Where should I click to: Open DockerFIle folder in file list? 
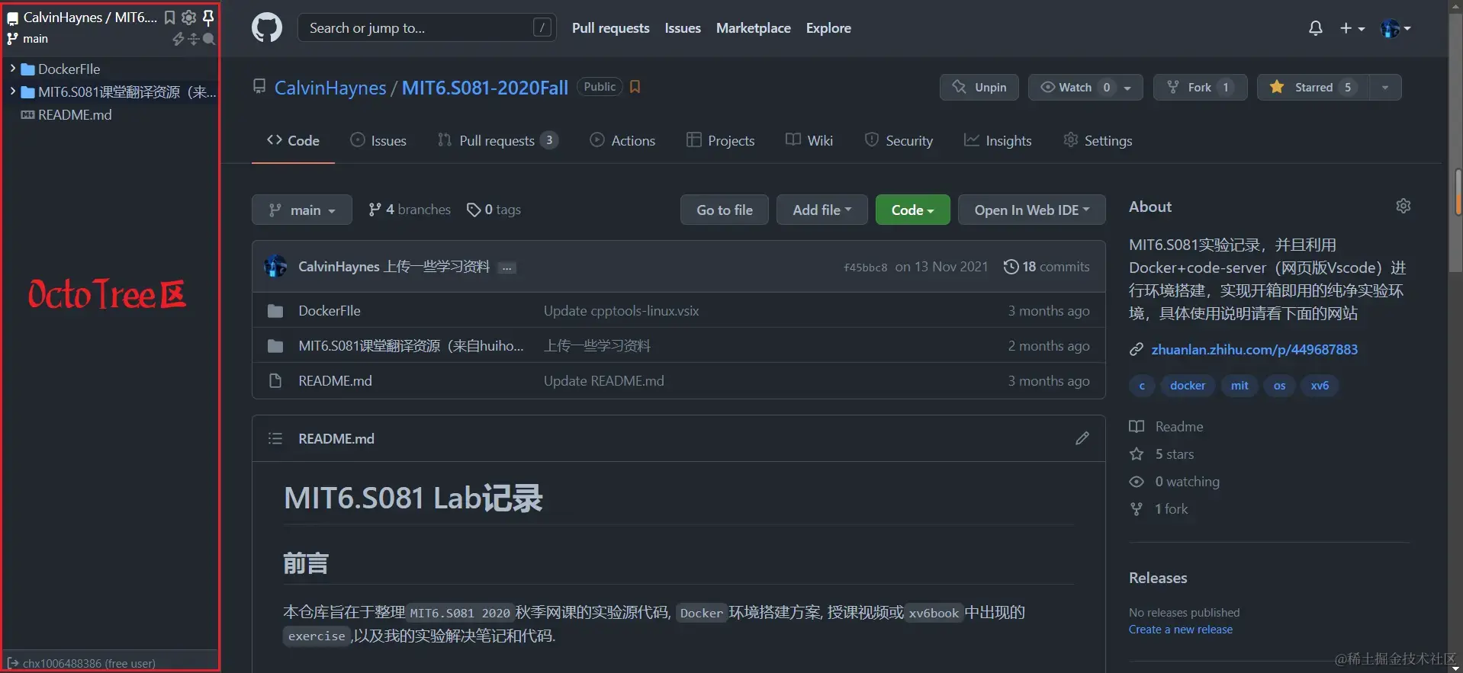pos(330,311)
